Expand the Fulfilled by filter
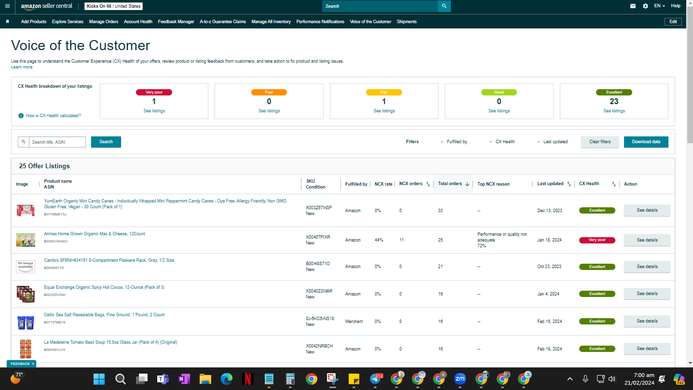Viewport: 693px width, 390px height. click(x=454, y=142)
